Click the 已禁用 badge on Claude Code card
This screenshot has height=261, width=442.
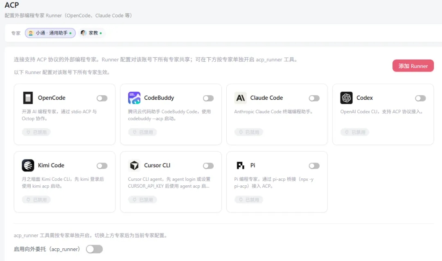pyautogui.click(x=249, y=132)
